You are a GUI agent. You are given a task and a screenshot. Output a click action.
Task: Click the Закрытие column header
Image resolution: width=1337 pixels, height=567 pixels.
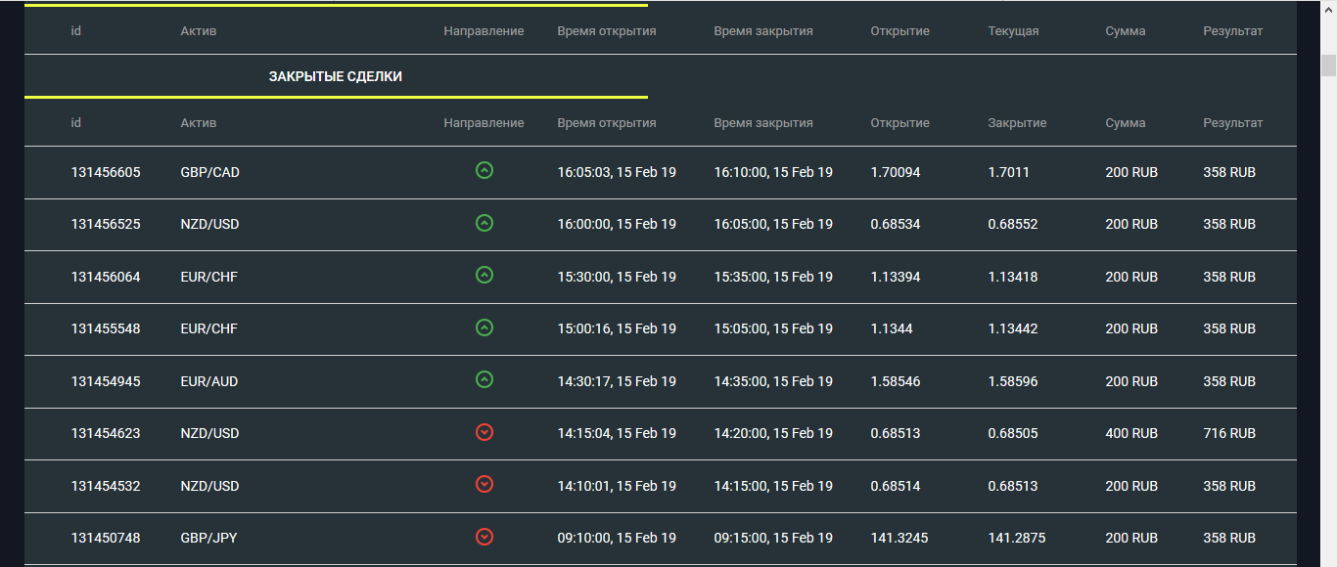[1018, 123]
